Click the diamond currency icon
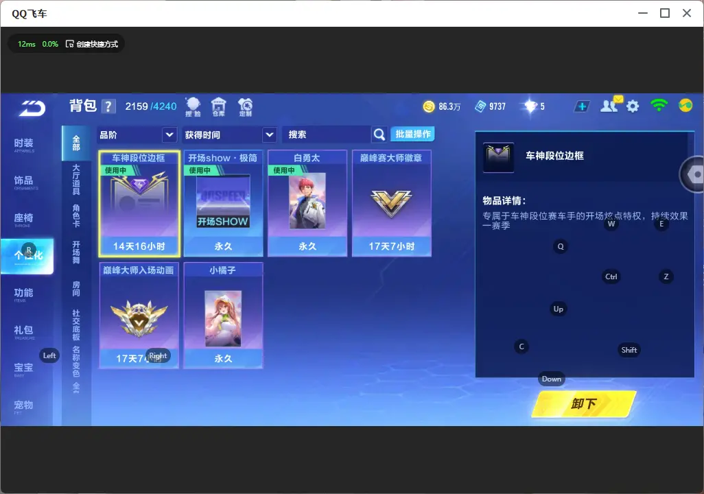 (530, 106)
